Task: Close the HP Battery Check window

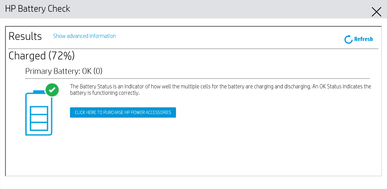Action: pyautogui.click(x=376, y=12)
